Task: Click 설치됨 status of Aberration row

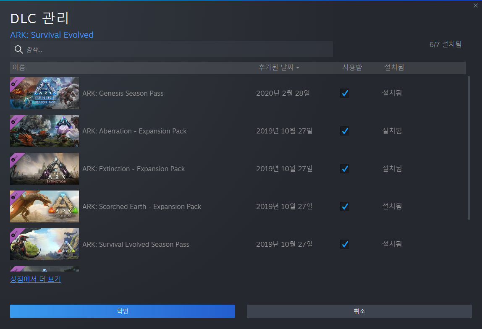Action: point(392,131)
